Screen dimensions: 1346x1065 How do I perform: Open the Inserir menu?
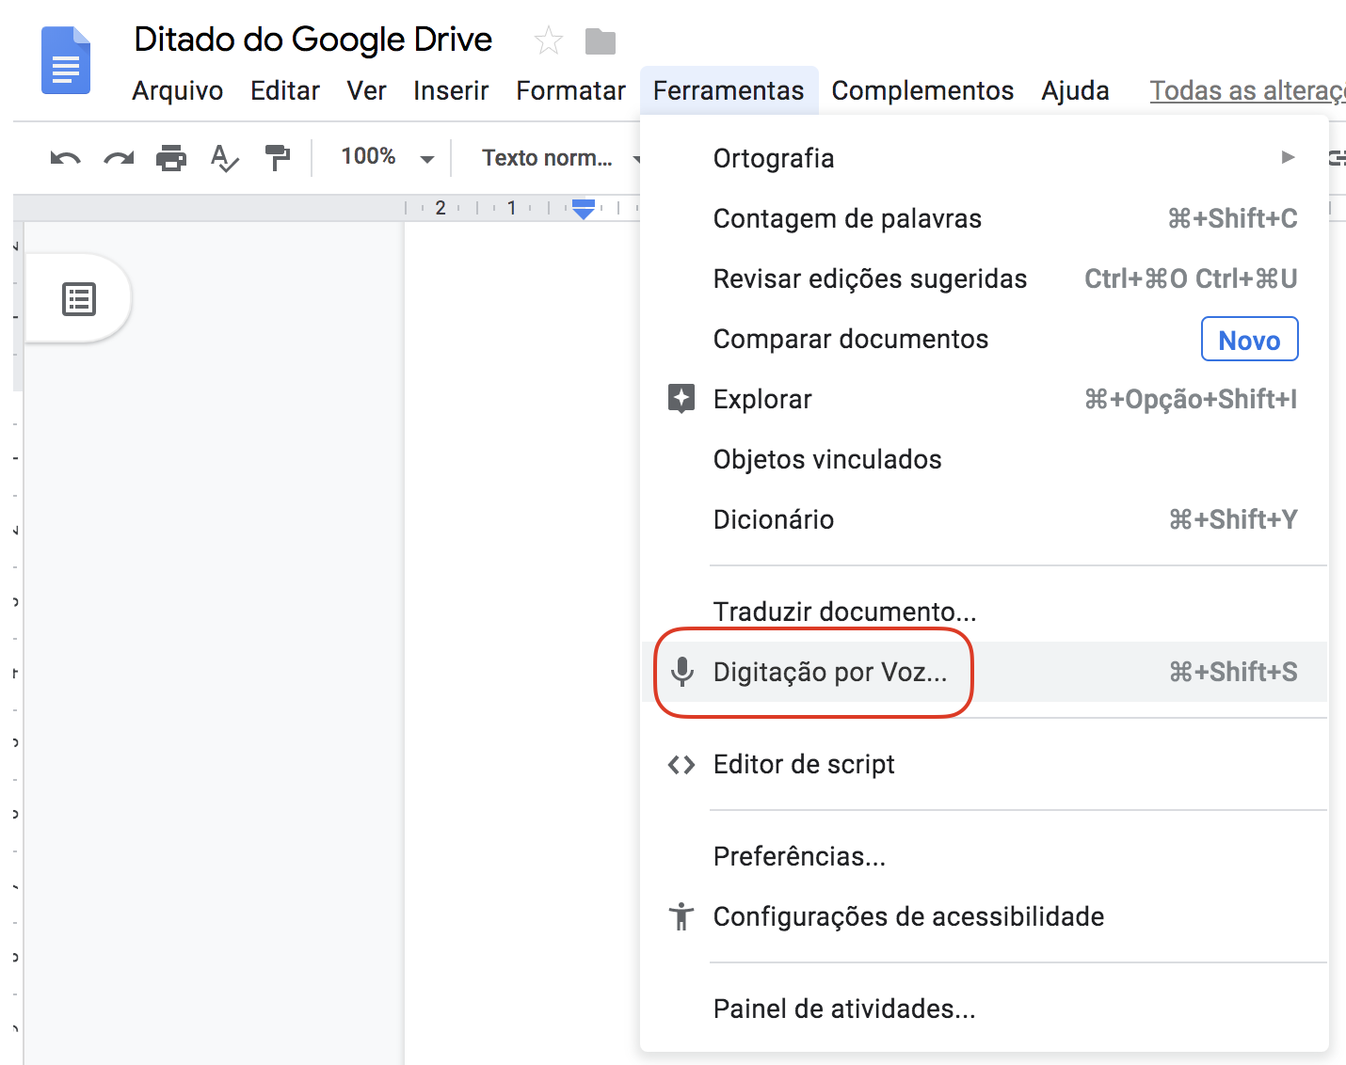[451, 91]
